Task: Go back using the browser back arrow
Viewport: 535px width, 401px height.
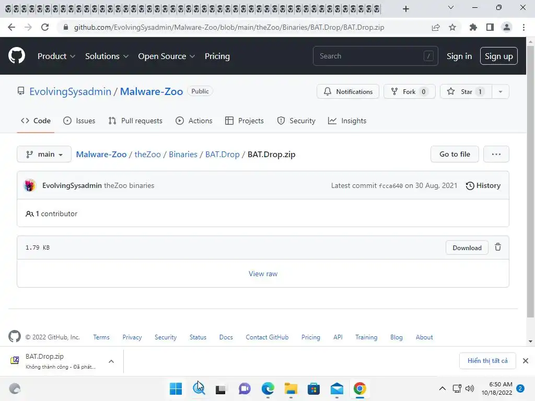Action: pos(11,27)
